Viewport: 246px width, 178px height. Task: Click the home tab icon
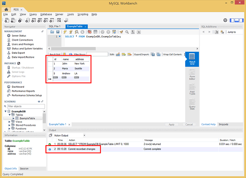(6, 10)
